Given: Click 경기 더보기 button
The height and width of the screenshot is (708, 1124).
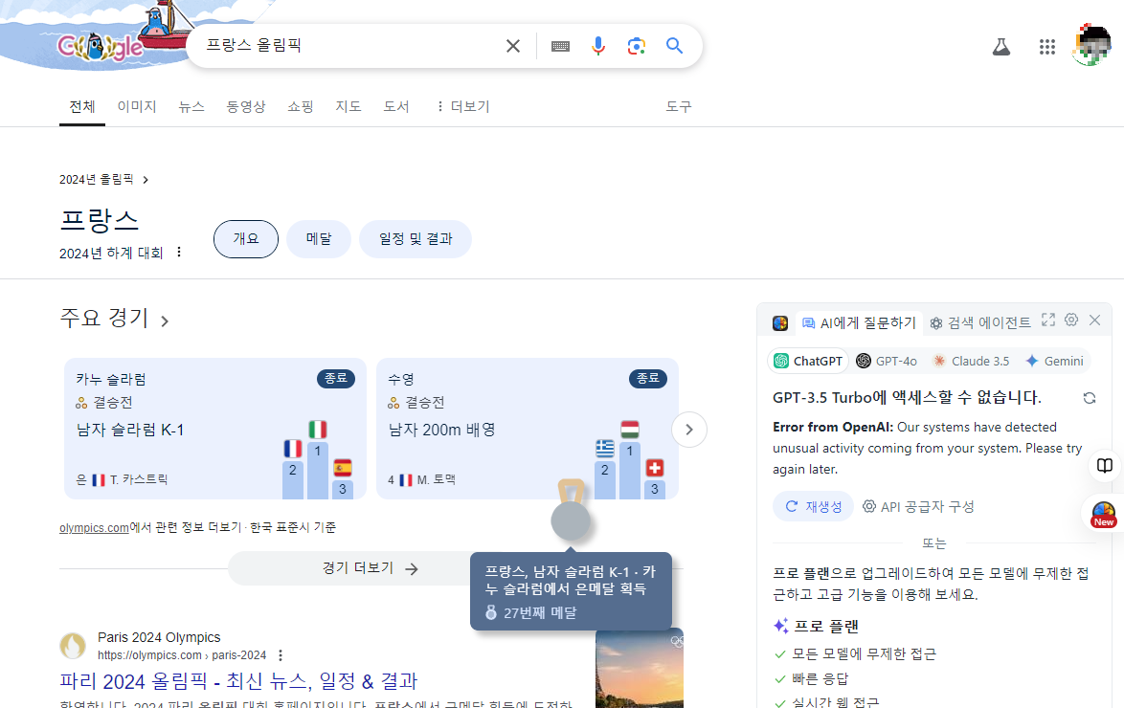Looking at the screenshot, I should pyautogui.click(x=370, y=568).
